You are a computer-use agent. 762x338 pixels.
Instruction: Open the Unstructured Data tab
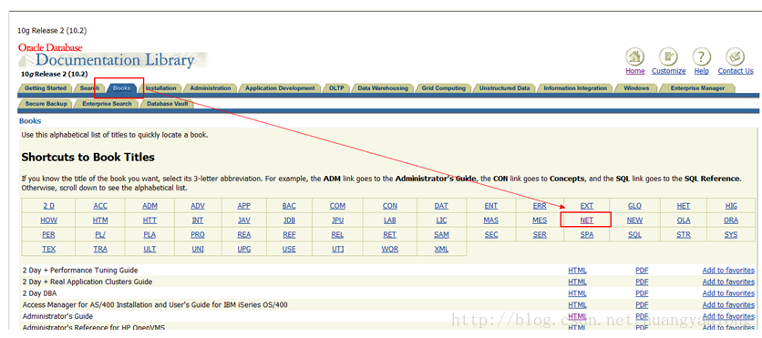(x=504, y=88)
